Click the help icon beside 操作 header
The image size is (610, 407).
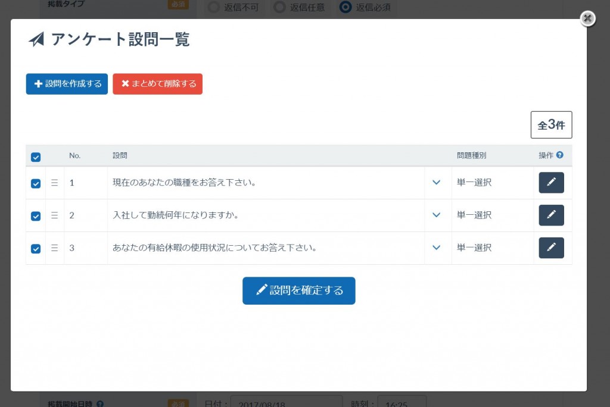pyautogui.click(x=560, y=155)
